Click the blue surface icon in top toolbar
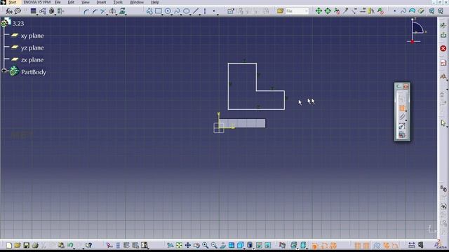The image size is (449, 252). 412,11
